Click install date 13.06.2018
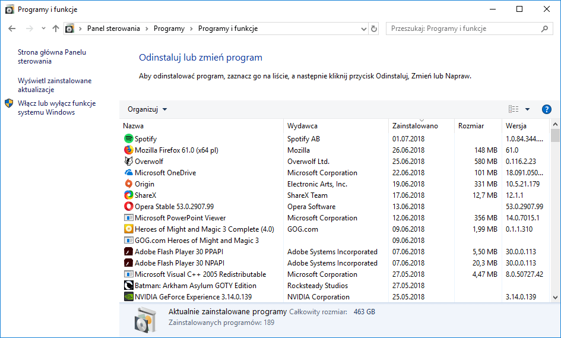 point(408,207)
